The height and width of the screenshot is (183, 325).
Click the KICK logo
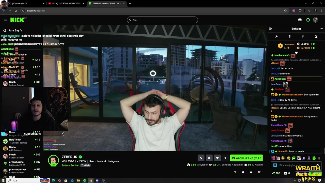[19, 20]
